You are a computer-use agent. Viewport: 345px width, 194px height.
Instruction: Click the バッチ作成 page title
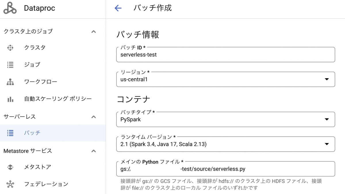tap(152, 8)
